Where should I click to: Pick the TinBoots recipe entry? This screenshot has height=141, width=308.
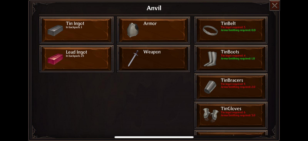tap(231, 59)
